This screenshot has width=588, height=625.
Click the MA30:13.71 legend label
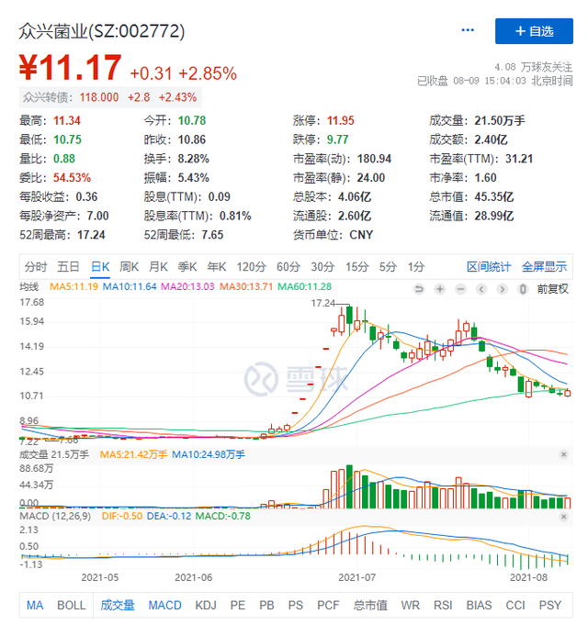[x=246, y=286]
